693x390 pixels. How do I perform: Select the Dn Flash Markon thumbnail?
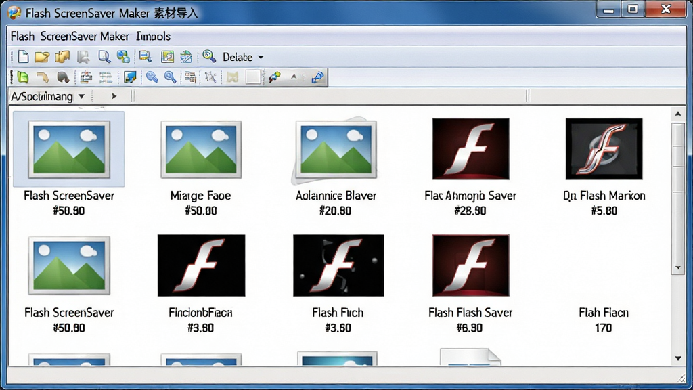pos(604,148)
